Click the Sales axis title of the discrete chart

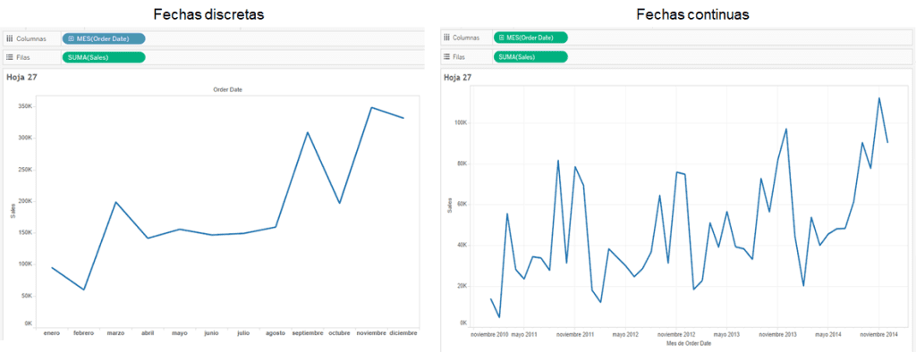coord(13,212)
